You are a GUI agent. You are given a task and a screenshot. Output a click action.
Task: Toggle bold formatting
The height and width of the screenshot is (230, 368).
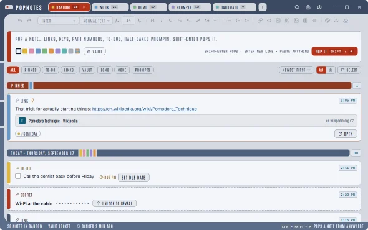152,21
